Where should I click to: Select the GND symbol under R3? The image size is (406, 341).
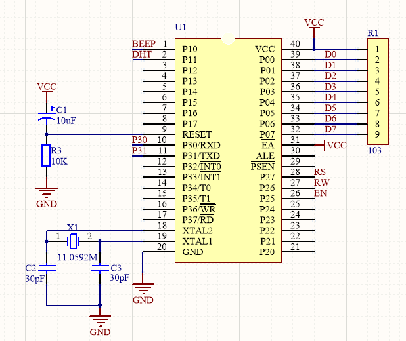pos(47,198)
